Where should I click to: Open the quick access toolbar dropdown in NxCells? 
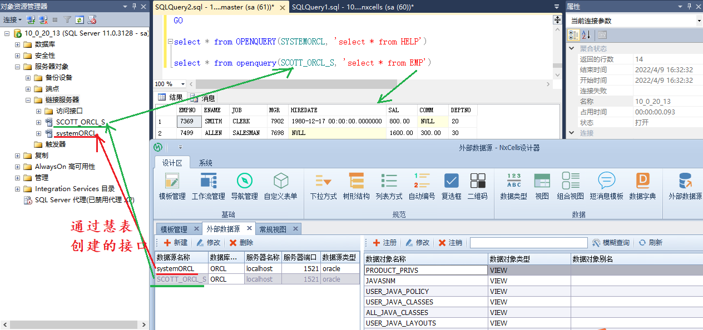(x=180, y=147)
